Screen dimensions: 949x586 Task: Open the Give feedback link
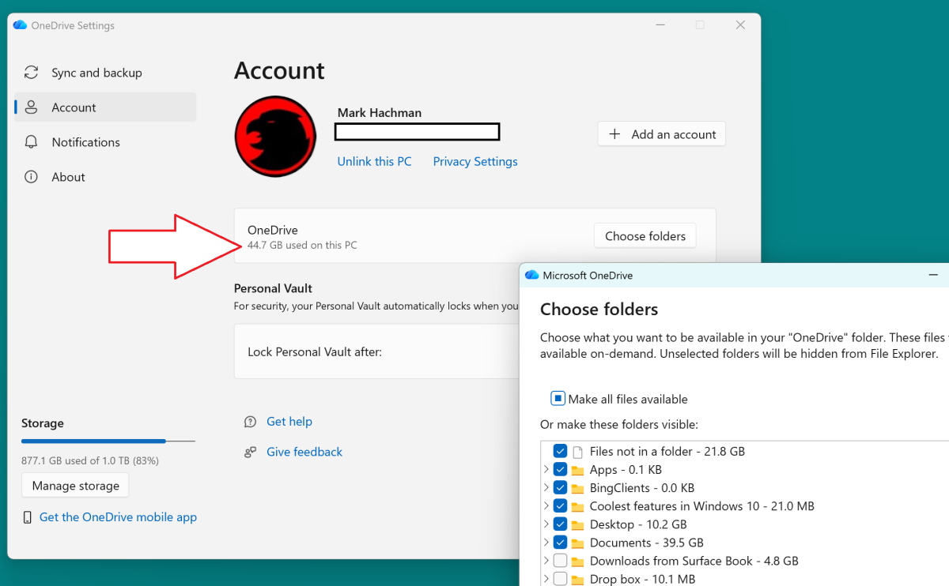point(304,452)
